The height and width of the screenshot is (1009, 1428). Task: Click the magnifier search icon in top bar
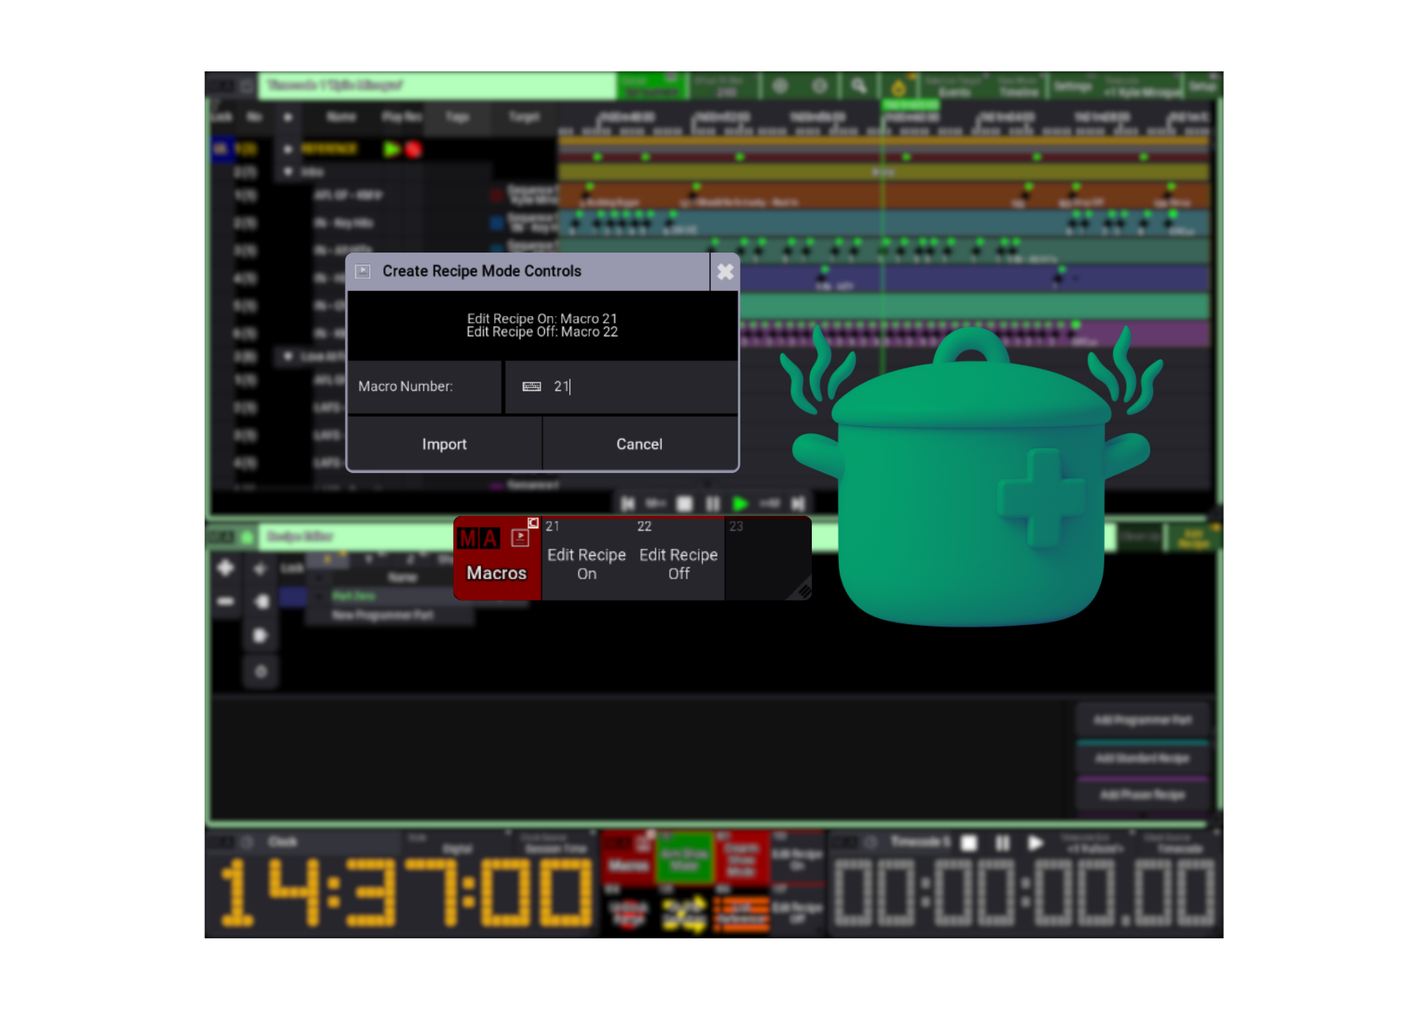coord(859,86)
